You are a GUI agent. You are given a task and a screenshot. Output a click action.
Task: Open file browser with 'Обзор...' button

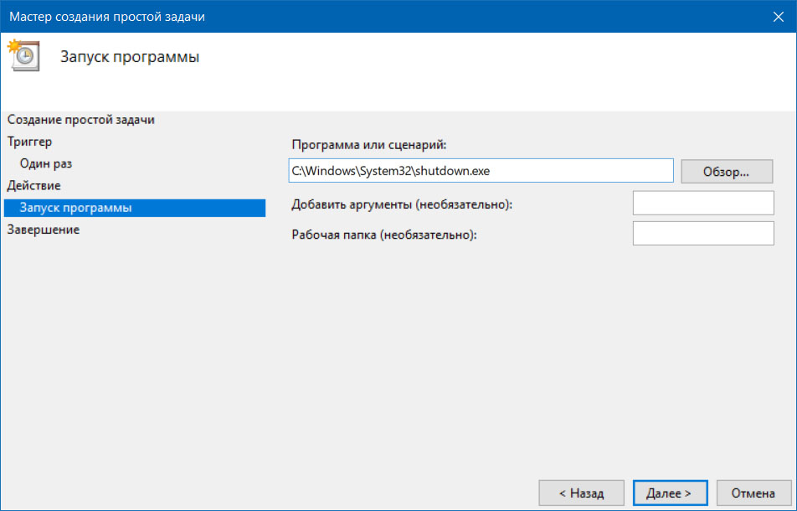click(727, 172)
